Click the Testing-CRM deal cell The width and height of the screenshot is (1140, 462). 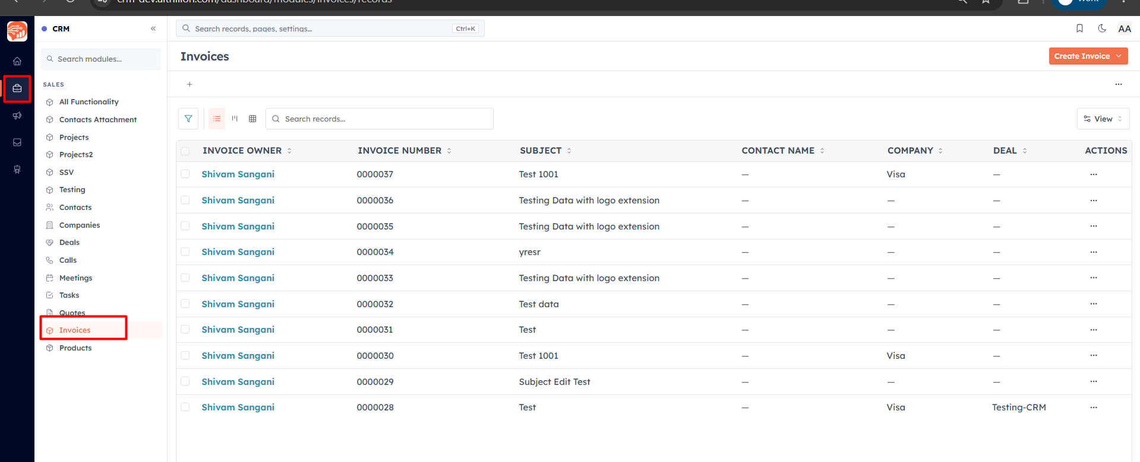1019,407
